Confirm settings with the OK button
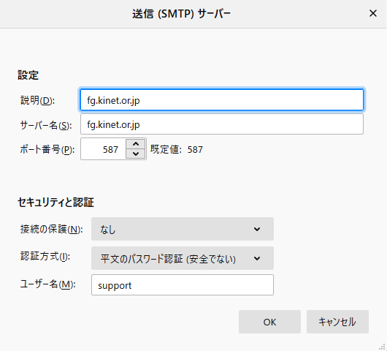The image size is (387, 351). point(269,322)
